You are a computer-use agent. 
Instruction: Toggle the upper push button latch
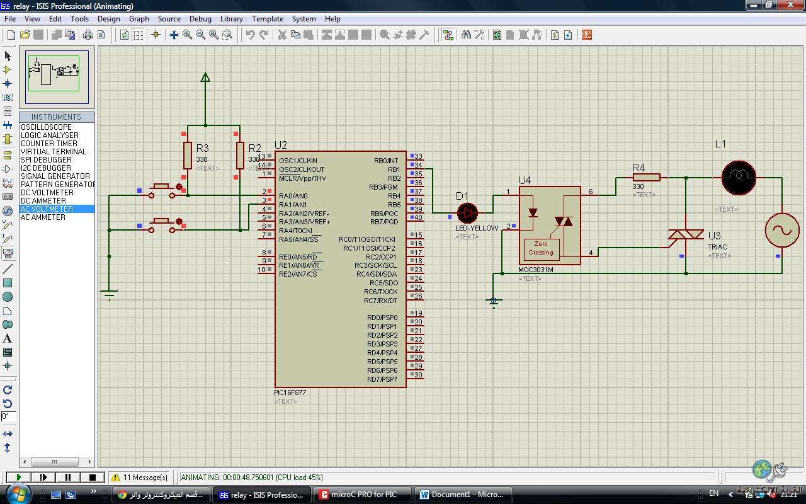[x=179, y=187]
